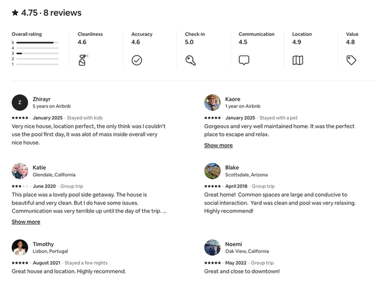Click the Cleanliness spray bottle icon
The image size is (376, 285).
pyautogui.click(x=83, y=60)
